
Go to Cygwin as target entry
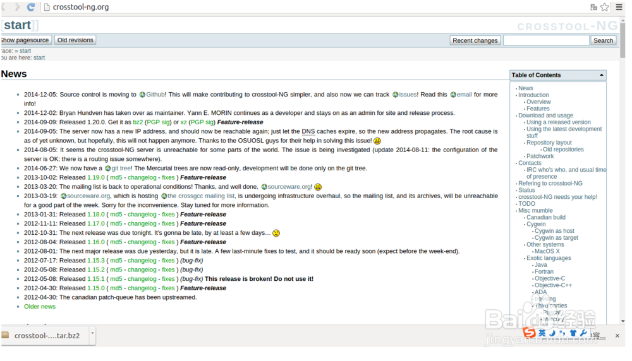click(x=556, y=239)
